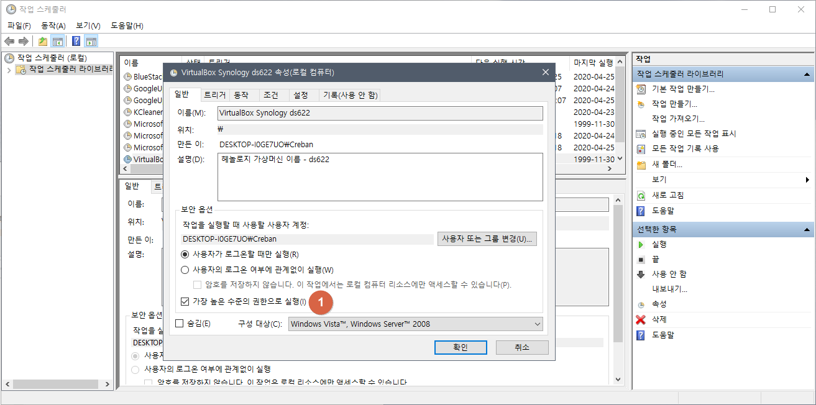
Task: Open the 구성 대상 combo box
Action: tap(415, 324)
